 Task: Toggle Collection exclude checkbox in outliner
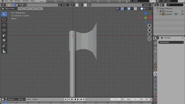[x=160, y=11]
